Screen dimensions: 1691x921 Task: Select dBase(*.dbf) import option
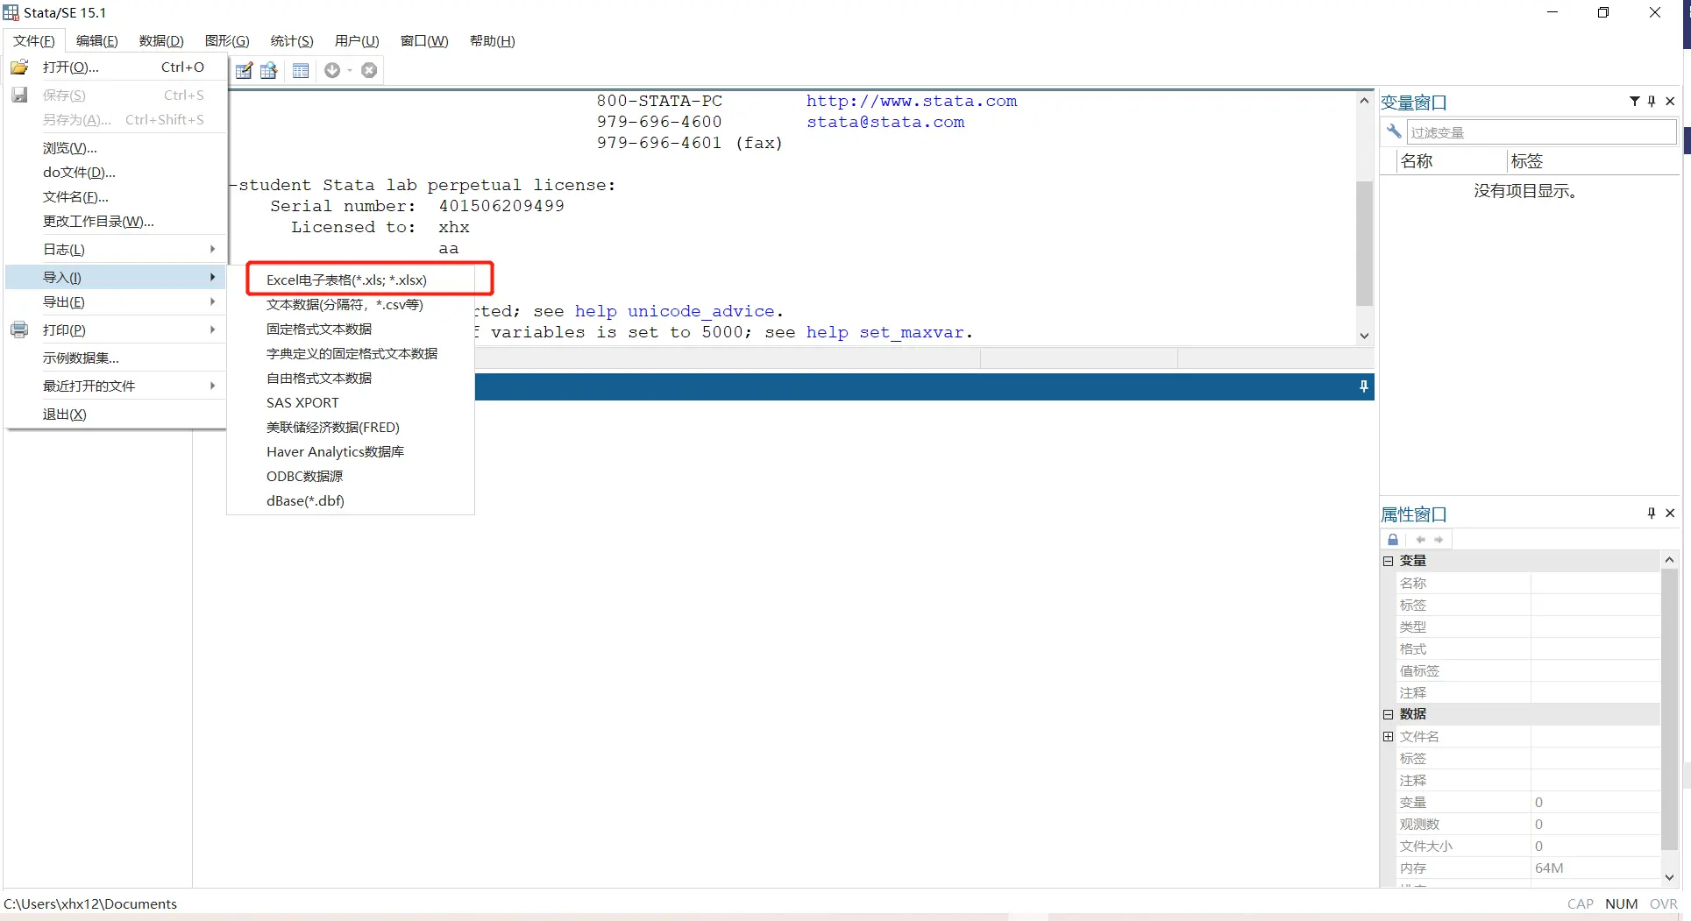click(x=351, y=501)
